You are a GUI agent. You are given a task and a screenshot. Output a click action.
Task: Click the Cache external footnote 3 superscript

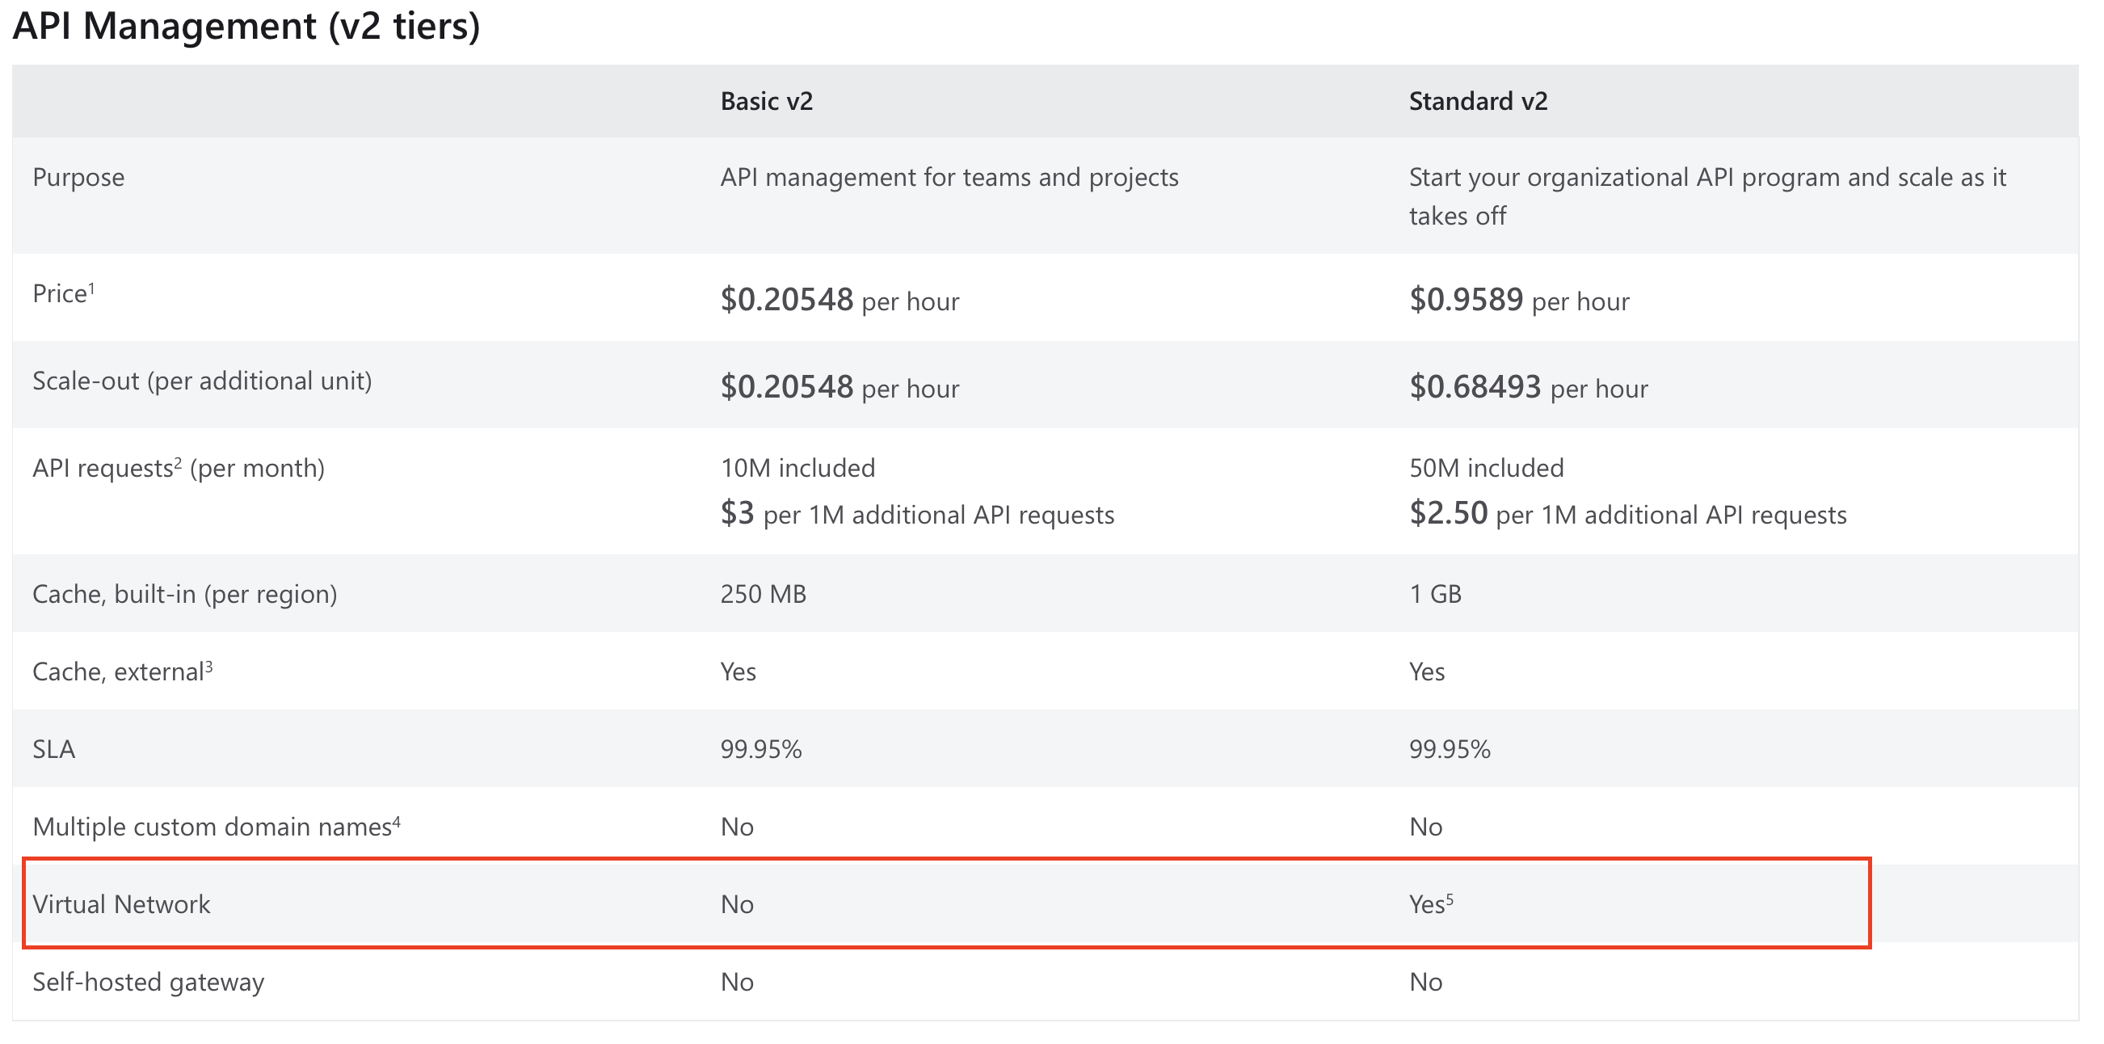point(209,665)
